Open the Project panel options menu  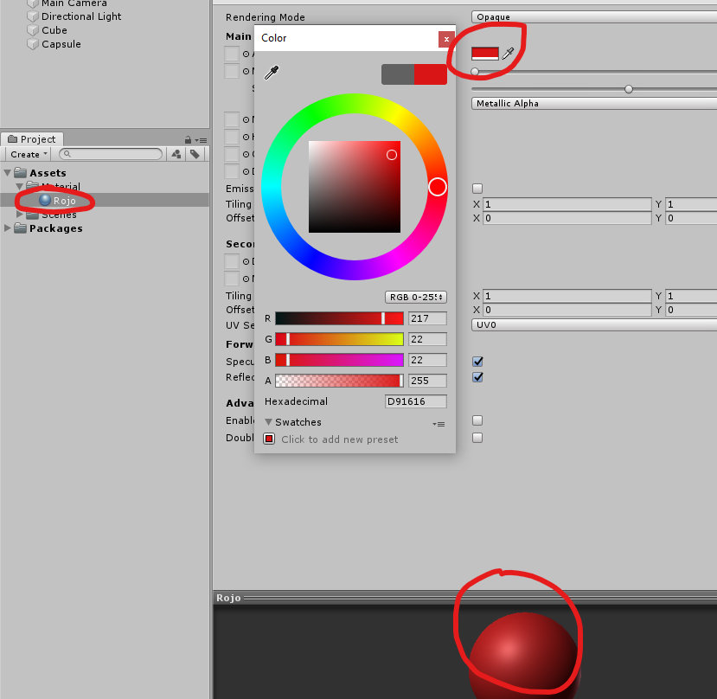pyautogui.click(x=202, y=140)
